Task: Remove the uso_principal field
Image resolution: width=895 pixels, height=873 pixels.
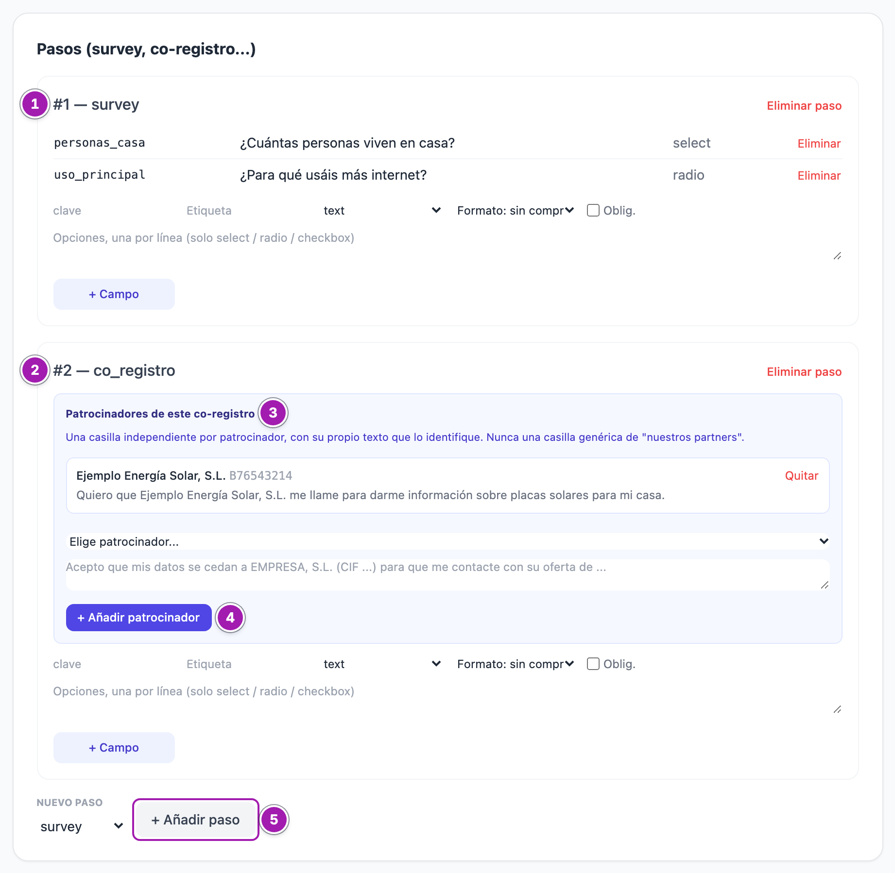Action: pos(819,176)
